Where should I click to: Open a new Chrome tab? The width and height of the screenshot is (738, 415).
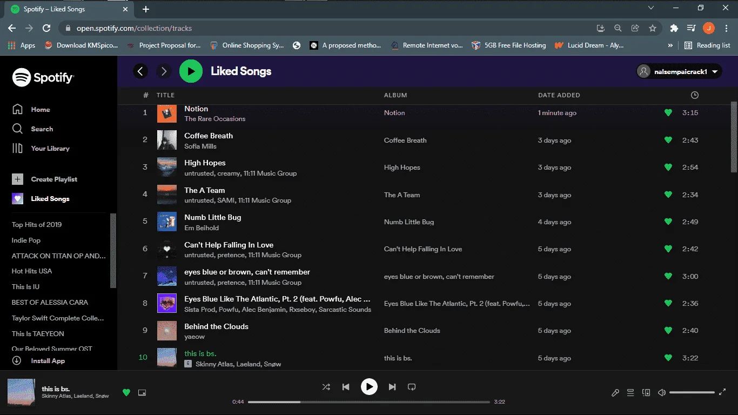[x=146, y=9]
